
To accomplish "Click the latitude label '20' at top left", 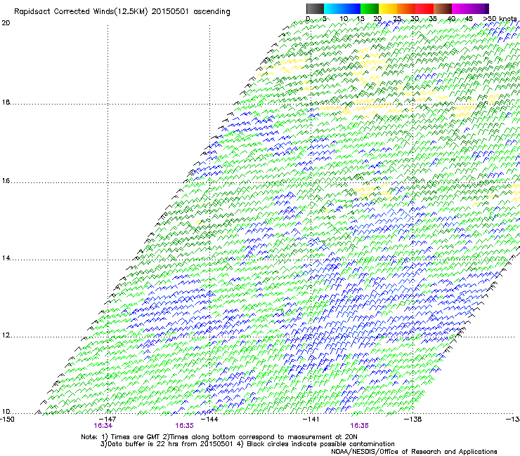I will [x=6, y=23].
